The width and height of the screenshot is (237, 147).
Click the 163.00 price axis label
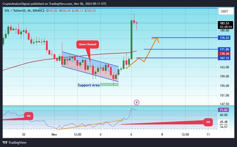pyautogui.click(x=224, y=67)
